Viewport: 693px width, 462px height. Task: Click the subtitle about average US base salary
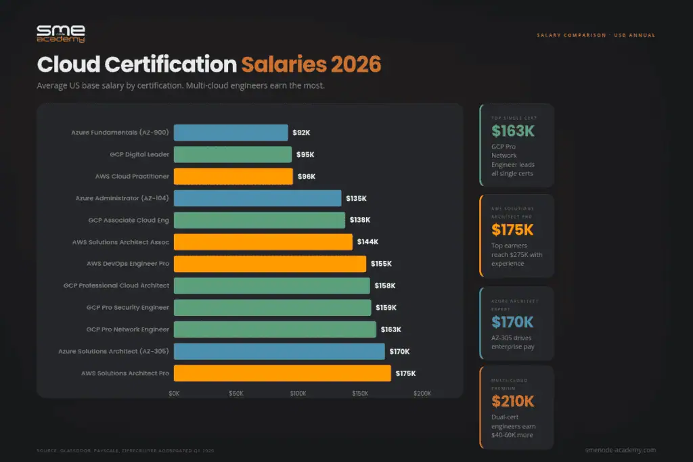181,86
